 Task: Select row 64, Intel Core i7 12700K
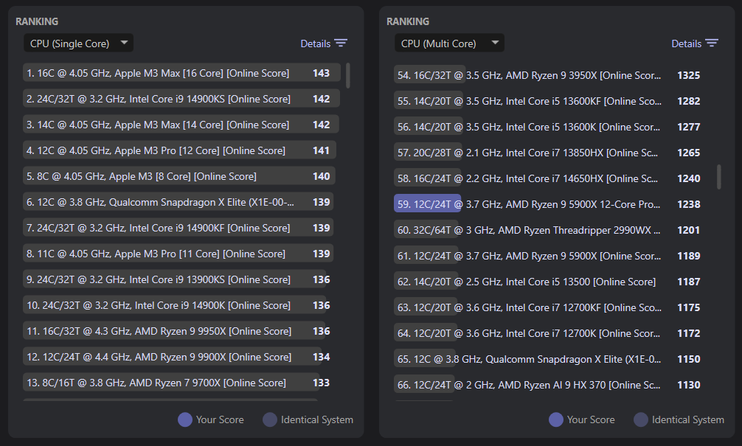point(552,333)
